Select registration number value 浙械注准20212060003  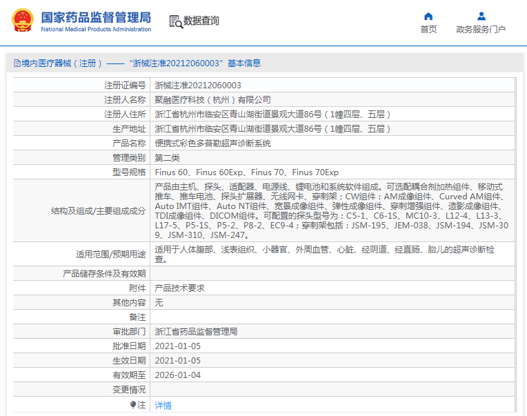pos(198,86)
